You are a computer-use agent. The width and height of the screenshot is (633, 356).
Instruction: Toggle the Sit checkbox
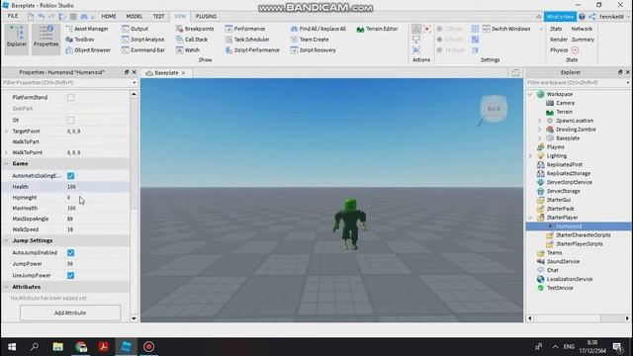pyautogui.click(x=70, y=121)
